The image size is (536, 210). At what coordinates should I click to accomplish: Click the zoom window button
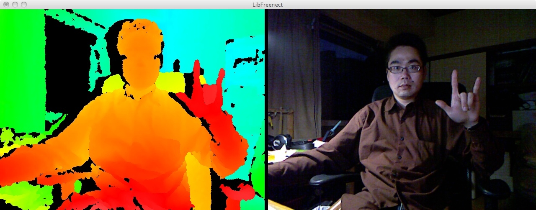click(24, 4)
